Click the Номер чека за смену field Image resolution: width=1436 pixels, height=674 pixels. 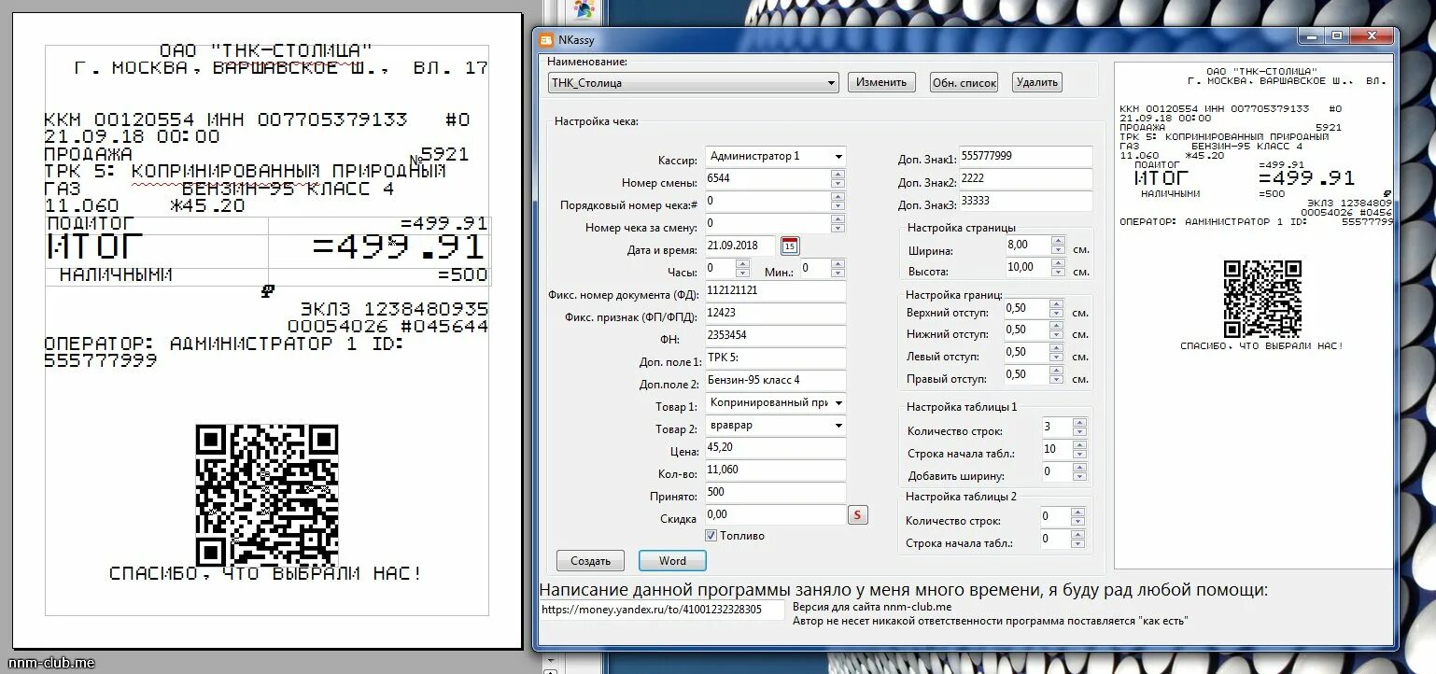point(767,224)
